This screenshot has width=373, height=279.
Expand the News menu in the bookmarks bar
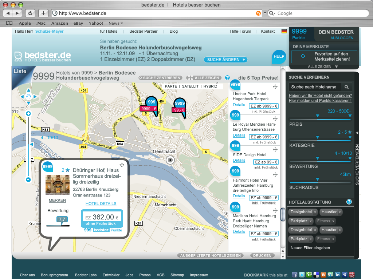115,23
